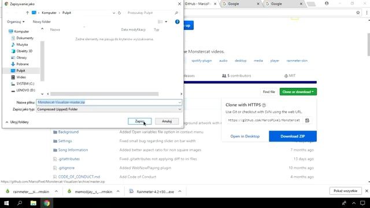Image resolution: width=370 pixels, height=208 pixels.
Task: Save the file with the Zapisz button
Action: coord(139,121)
